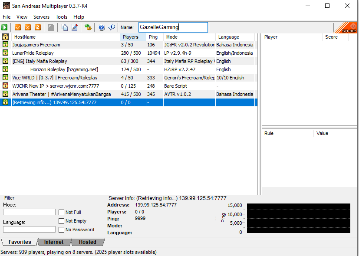
Task: Click the SA:MP logo in toolbar
Action: [x=346, y=28]
